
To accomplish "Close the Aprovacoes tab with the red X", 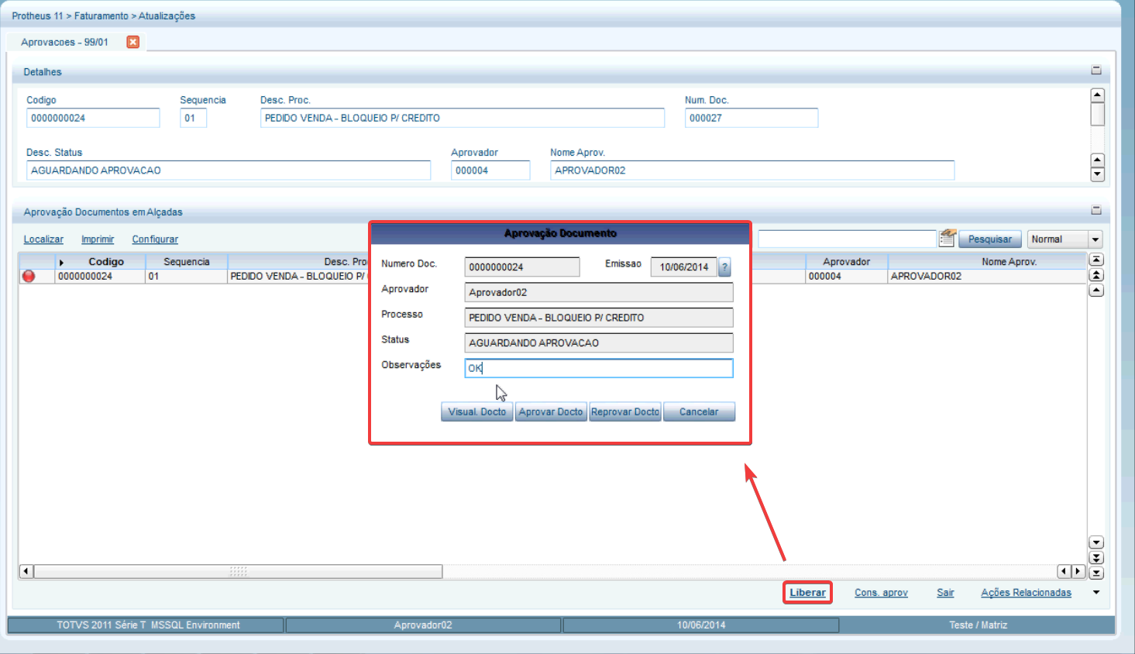I will pyautogui.click(x=133, y=42).
